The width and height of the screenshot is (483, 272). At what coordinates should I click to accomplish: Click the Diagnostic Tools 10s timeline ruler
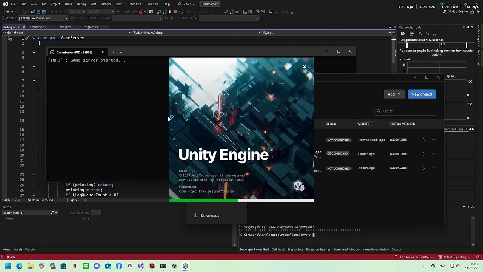point(437,45)
